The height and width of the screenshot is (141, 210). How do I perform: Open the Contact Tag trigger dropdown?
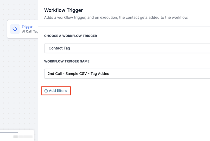(x=127, y=48)
